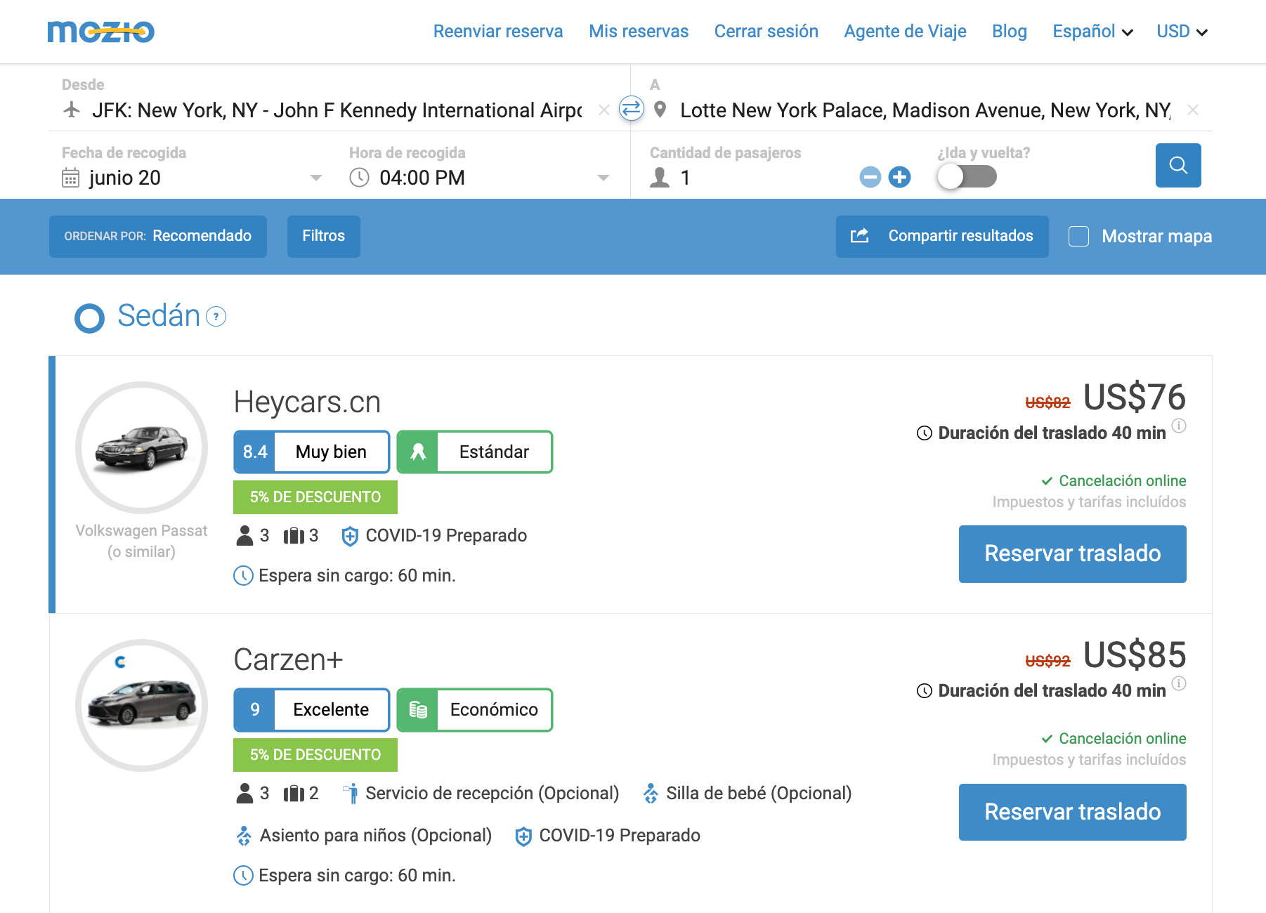
Task: Click the Heycars.cn Cancelación online text
Action: 1122,481
